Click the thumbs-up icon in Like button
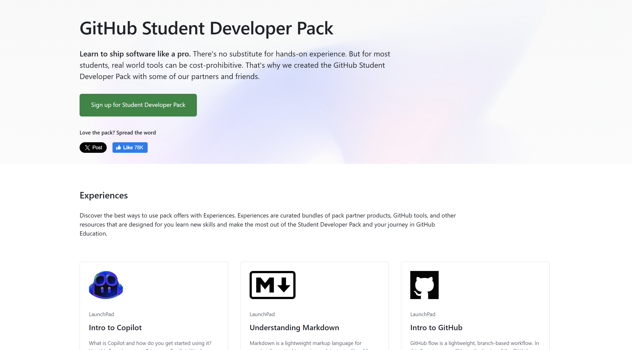Viewport: 632px width, 350px height. pyautogui.click(x=119, y=148)
